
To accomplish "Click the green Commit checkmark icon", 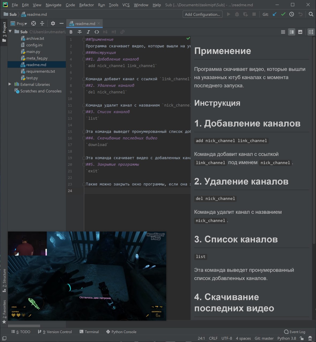I will click(283, 14).
